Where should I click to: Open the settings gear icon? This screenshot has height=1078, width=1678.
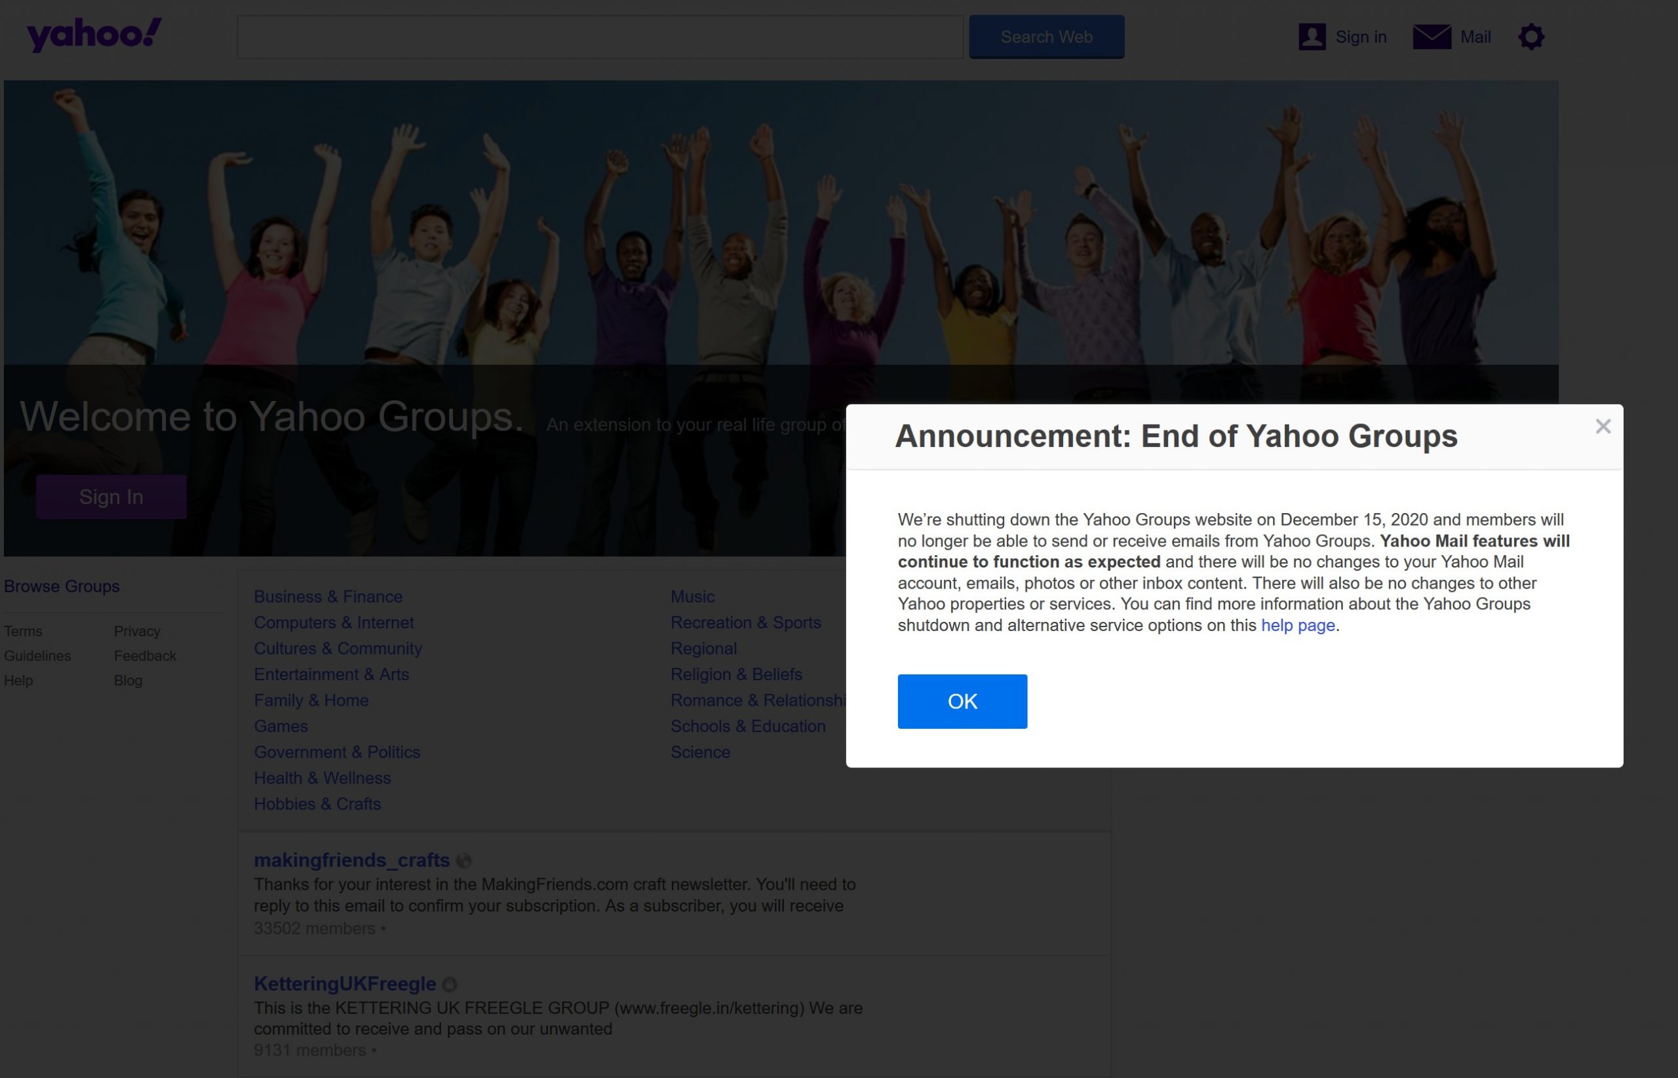point(1531,37)
